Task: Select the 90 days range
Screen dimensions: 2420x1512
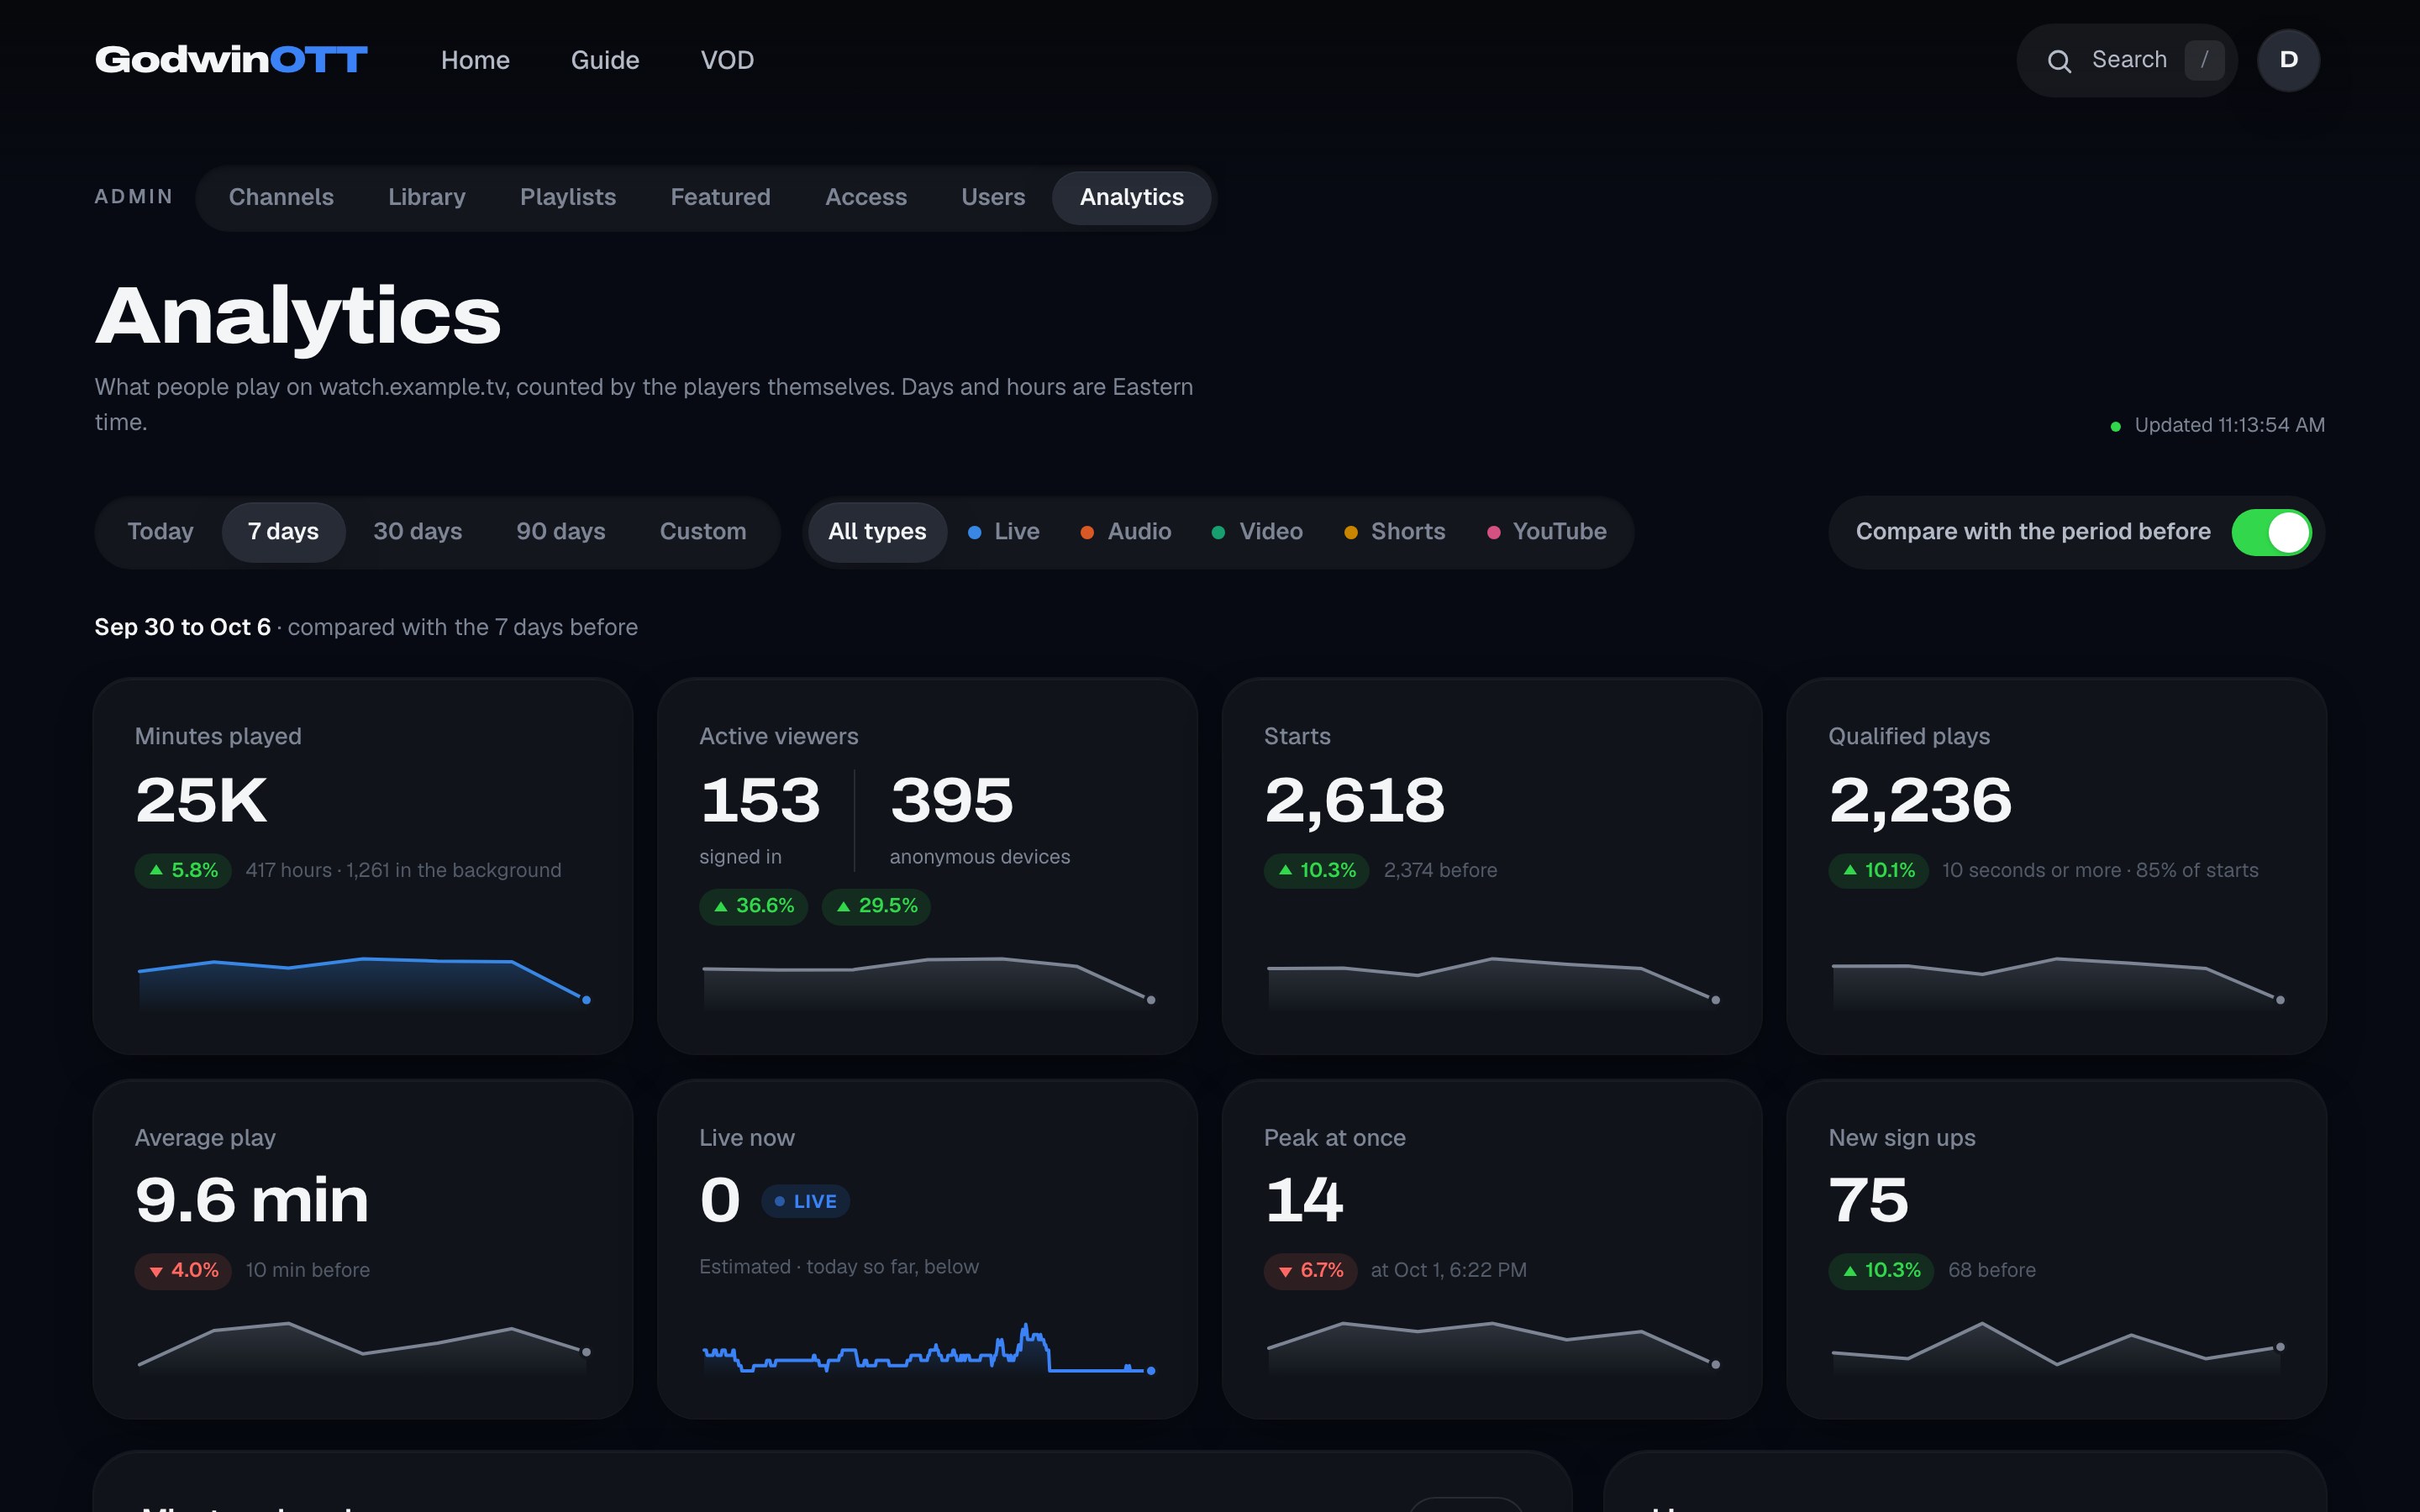Action: point(560,532)
